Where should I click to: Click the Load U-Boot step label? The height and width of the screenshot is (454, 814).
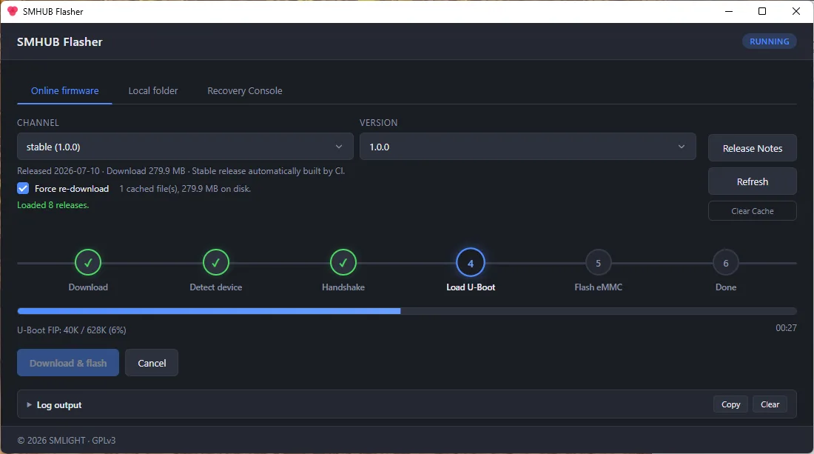[471, 287]
